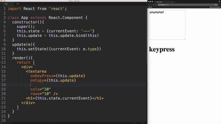221x124 pixels.
Task: Click 'cols="30"' on line 19
Action: tap(41, 89)
